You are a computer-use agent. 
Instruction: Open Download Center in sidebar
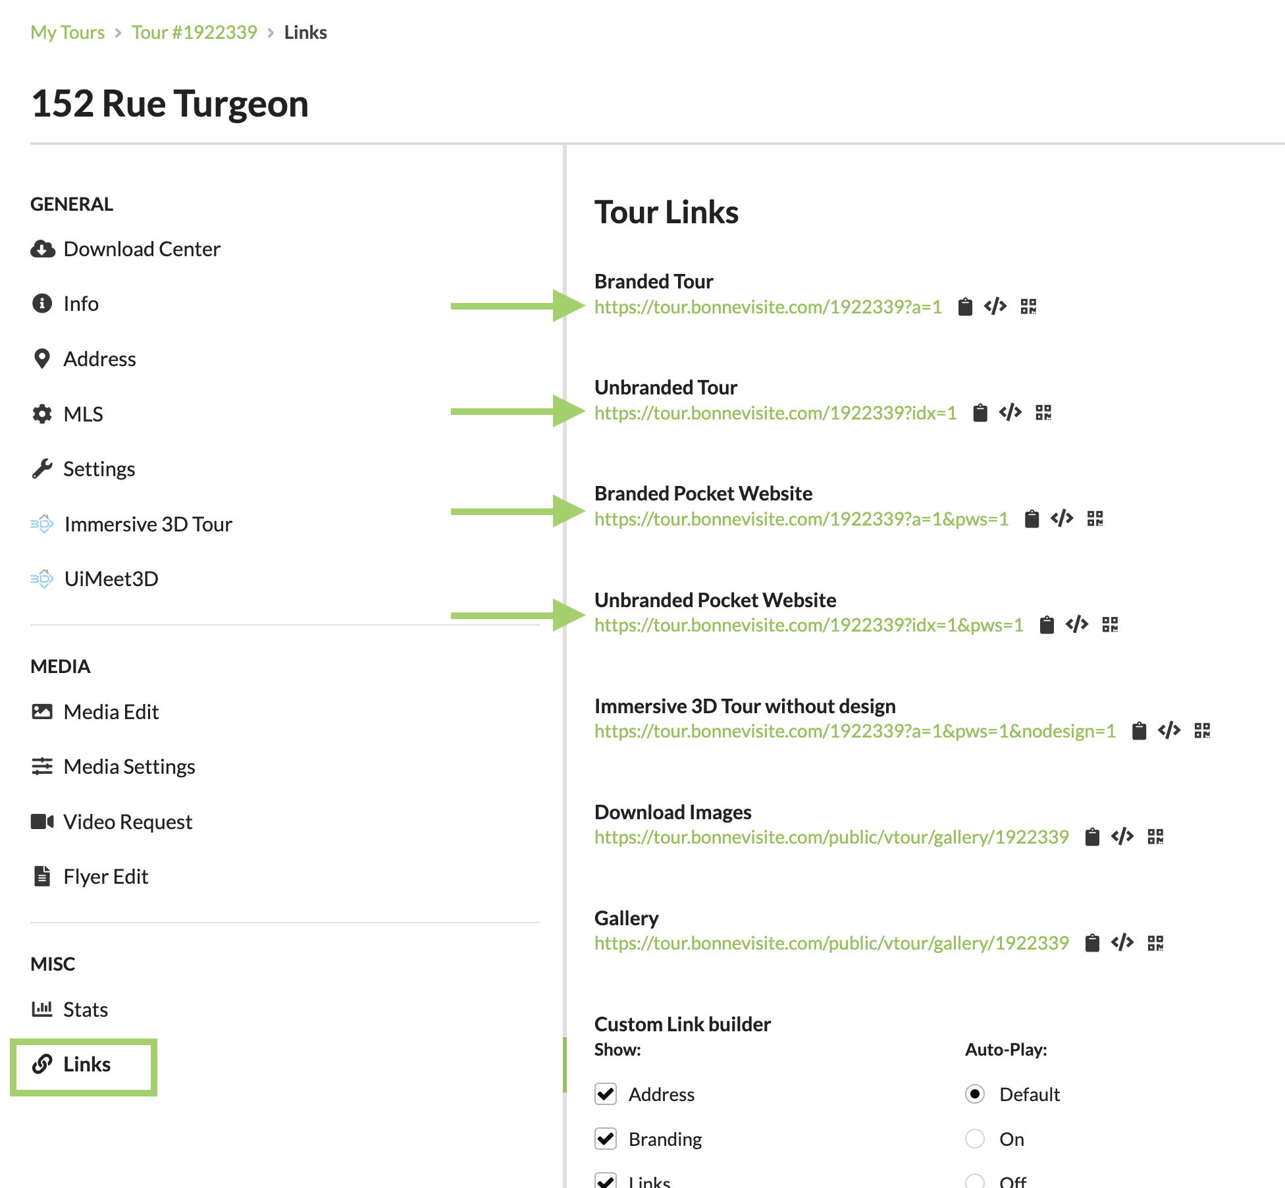tap(141, 249)
